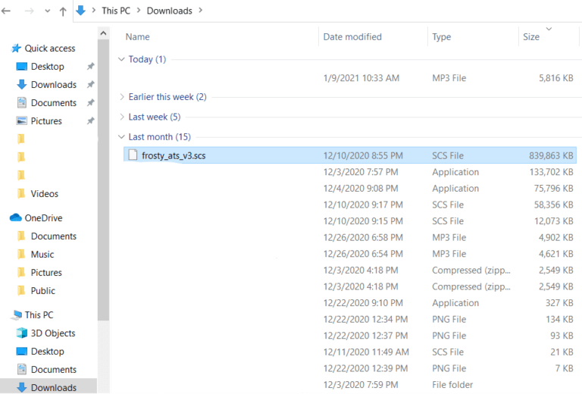Screen dimensions: 582x394
Task: Open the recent locations dropdown arrow
Action: 46,11
